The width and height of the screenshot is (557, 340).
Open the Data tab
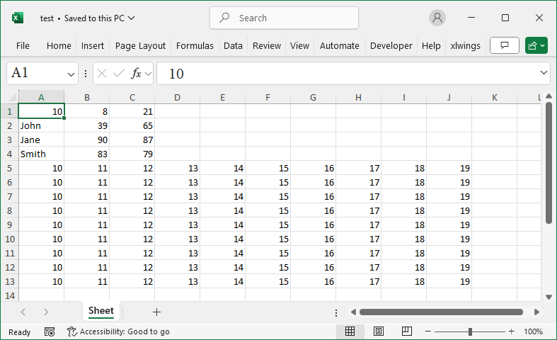(x=233, y=46)
